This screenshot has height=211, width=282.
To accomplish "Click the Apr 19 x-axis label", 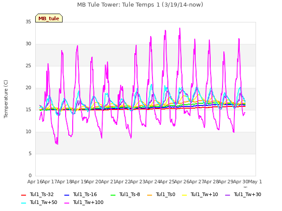I will (79, 182).
